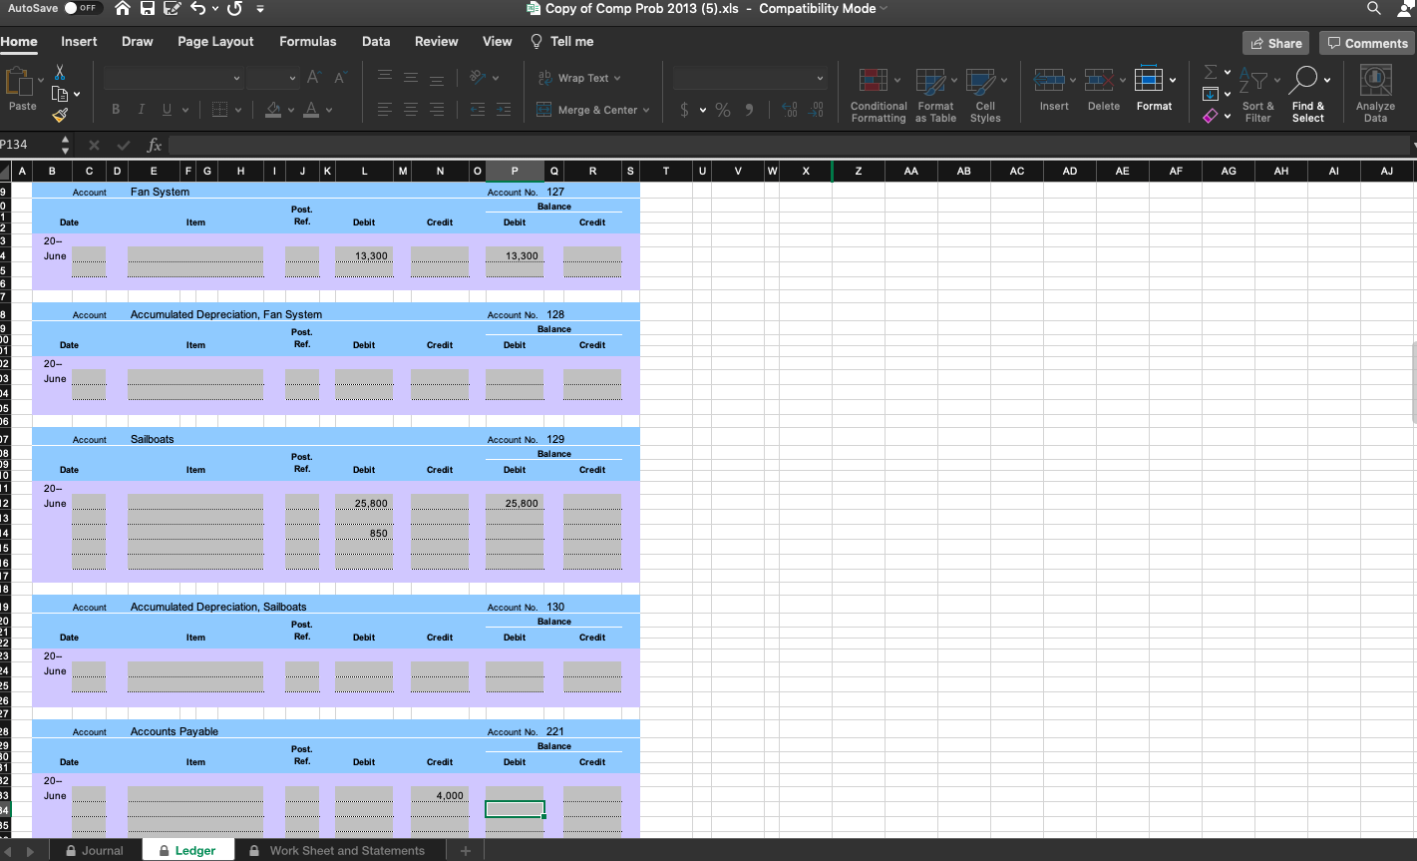Open Find & Select
The width and height of the screenshot is (1417, 861).
pos(1308,95)
